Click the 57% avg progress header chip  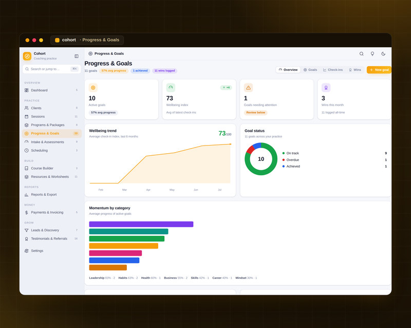(x=114, y=71)
